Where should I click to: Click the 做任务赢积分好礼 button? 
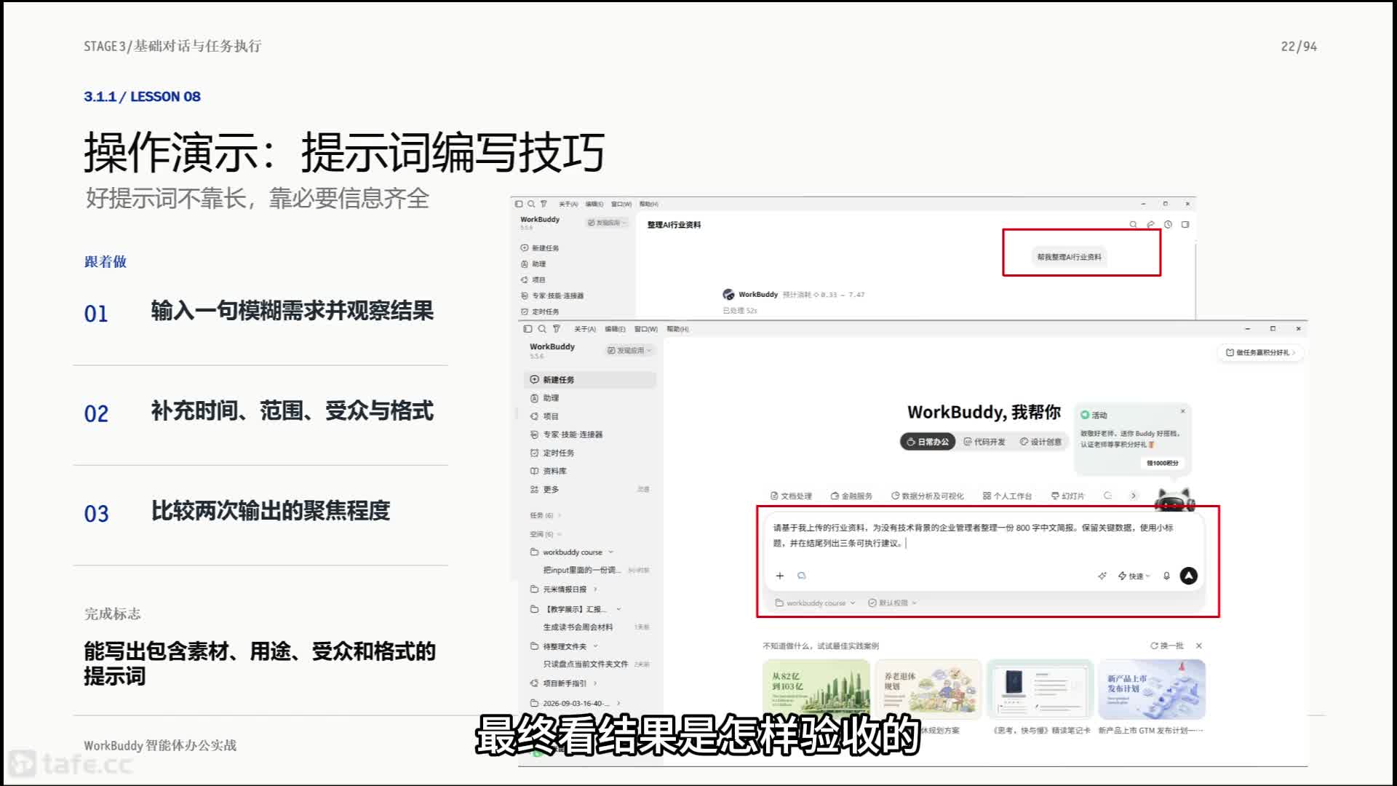tap(1260, 352)
